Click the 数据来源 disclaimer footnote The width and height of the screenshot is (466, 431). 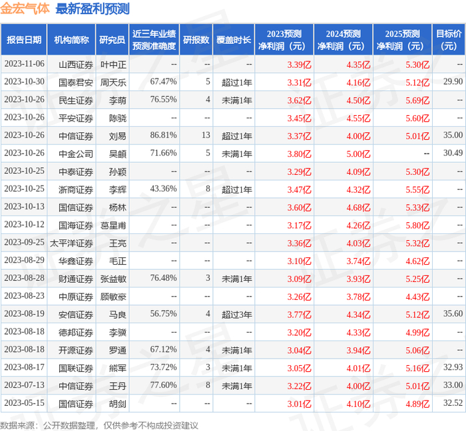tap(99, 426)
